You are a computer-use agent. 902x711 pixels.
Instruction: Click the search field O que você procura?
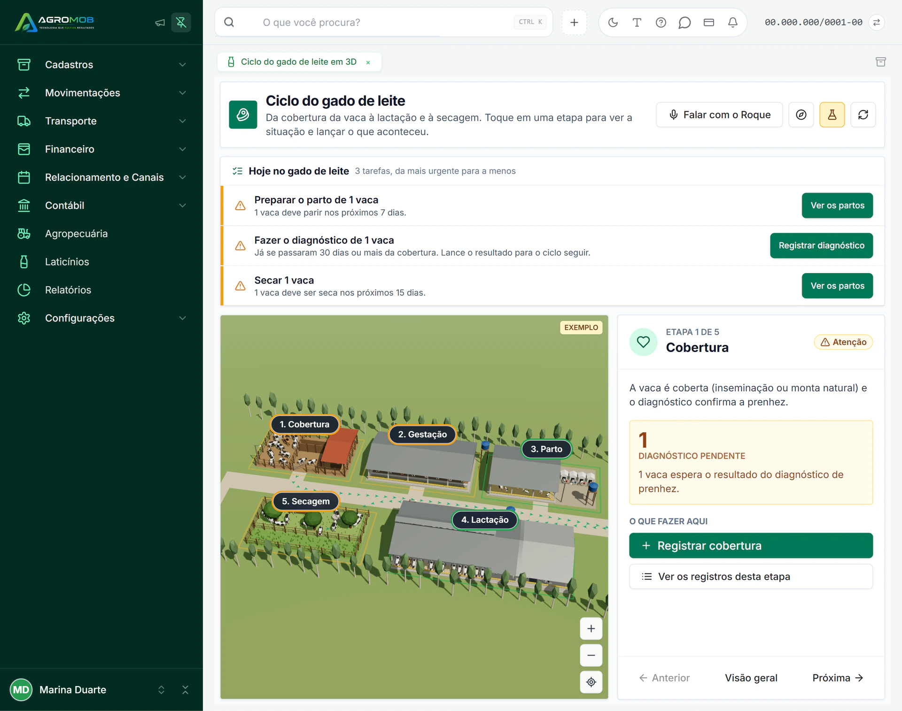coord(383,22)
